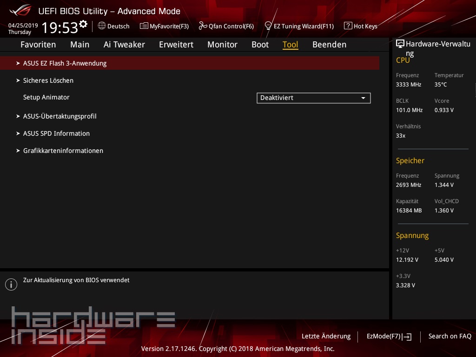Open the Beenden tab

pos(330,45)
